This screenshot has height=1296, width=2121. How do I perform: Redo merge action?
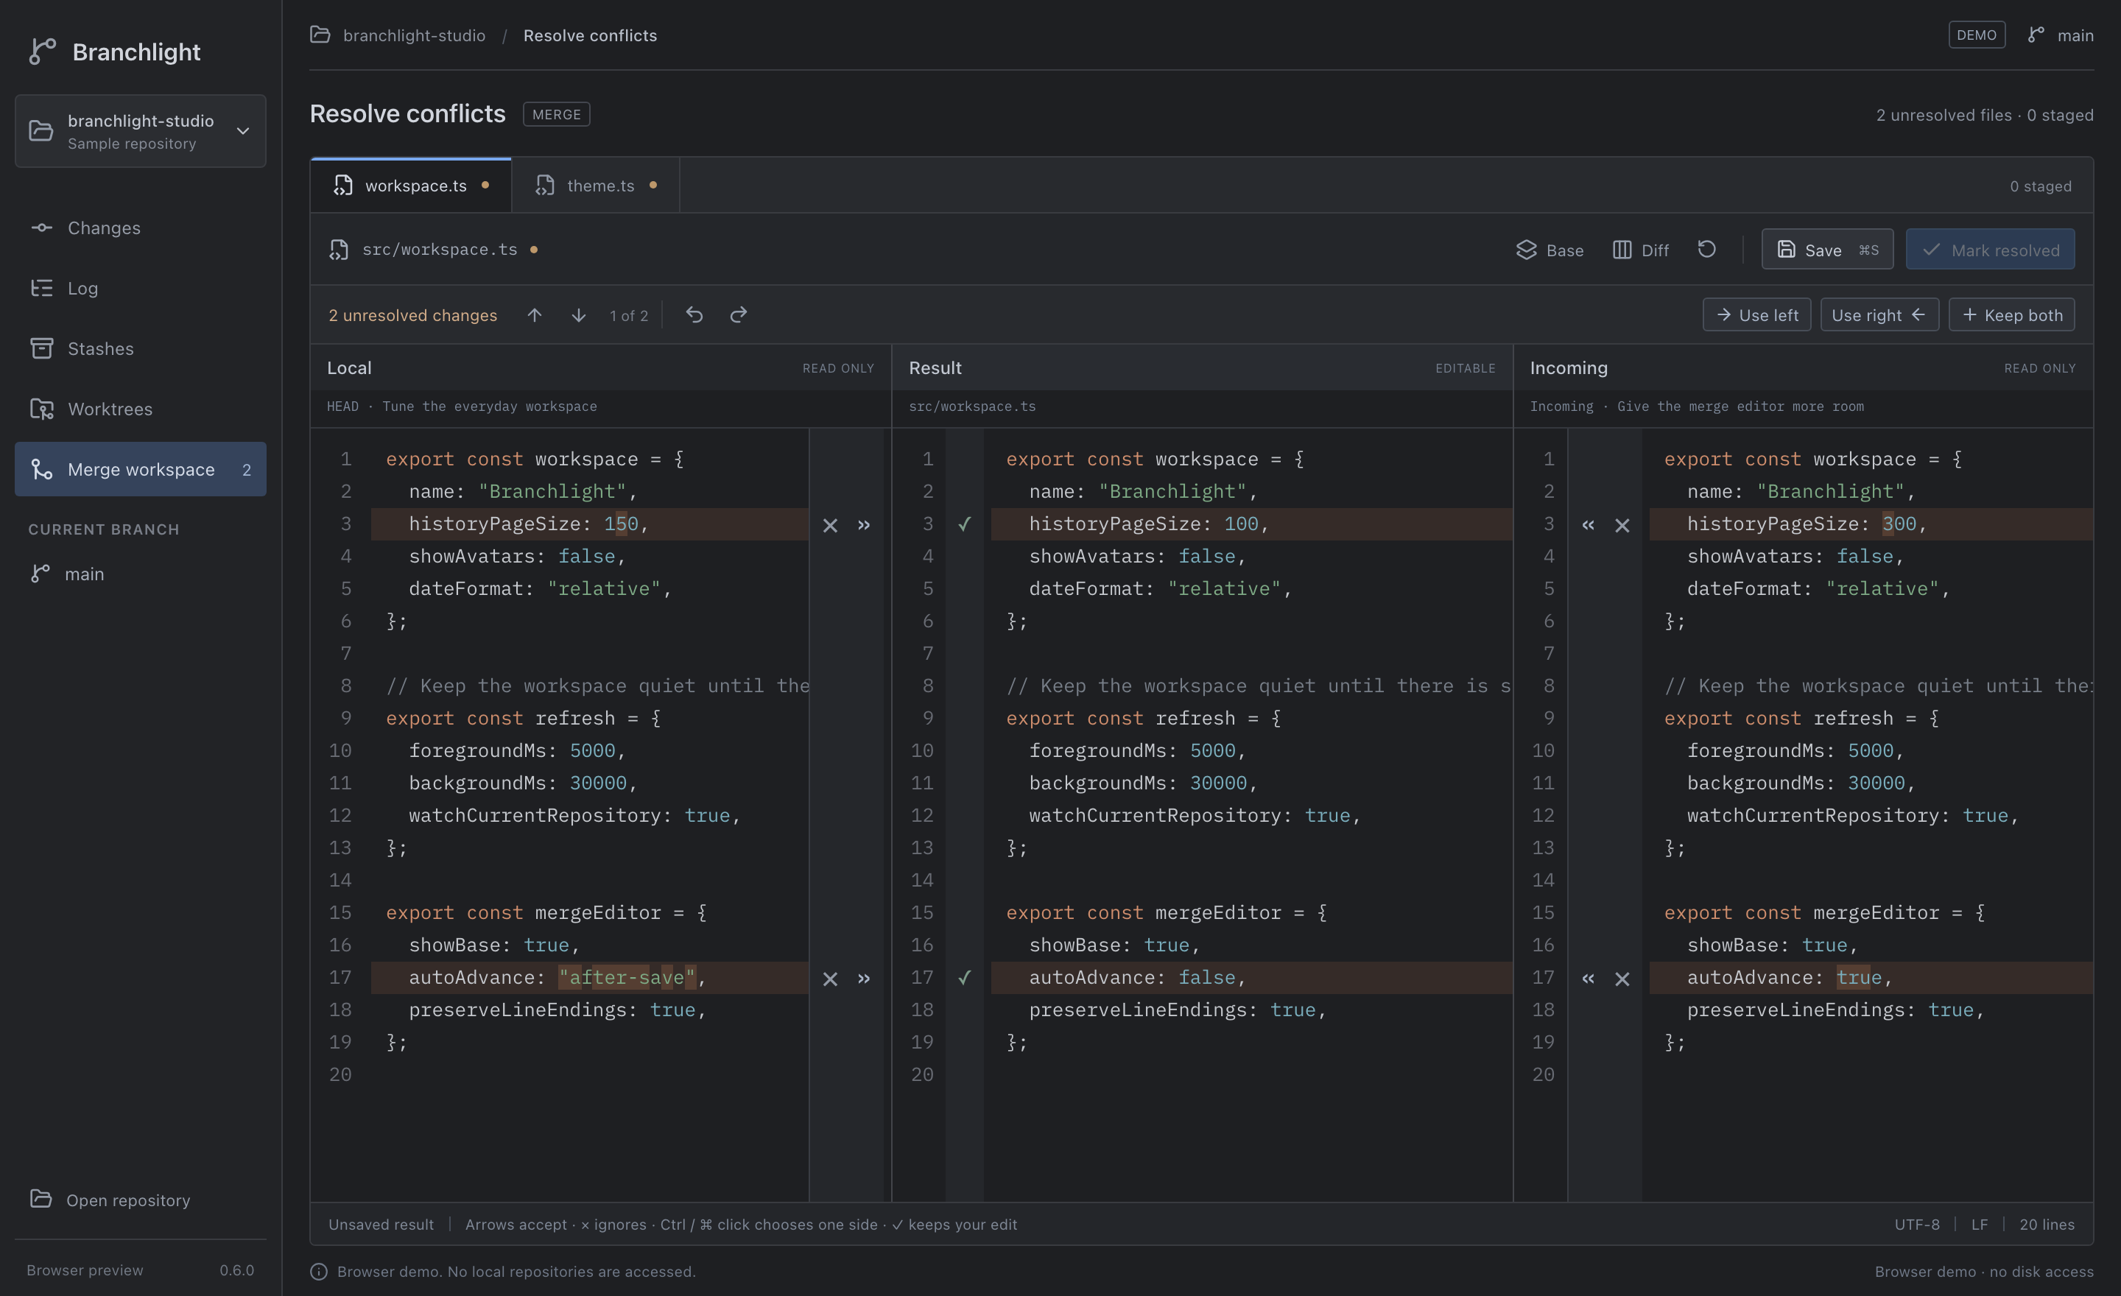point(739,315)
